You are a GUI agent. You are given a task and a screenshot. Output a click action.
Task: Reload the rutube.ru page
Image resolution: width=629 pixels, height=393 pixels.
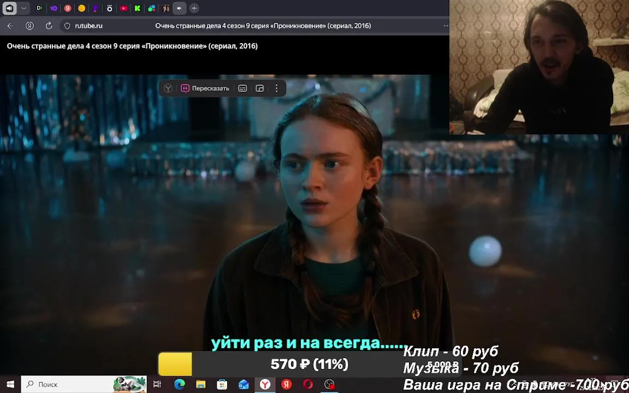(x=49, y=26)
